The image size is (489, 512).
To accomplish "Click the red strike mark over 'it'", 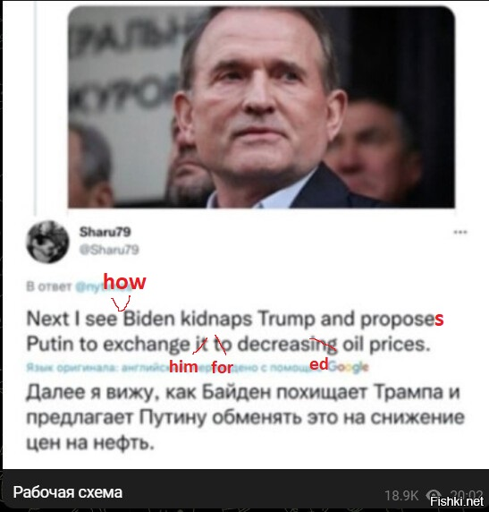I will pos(200,346).
